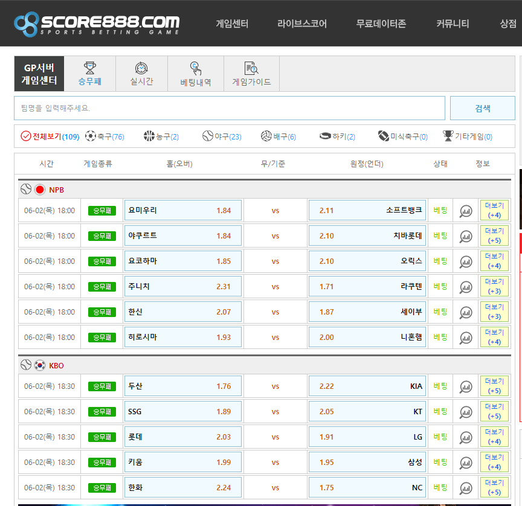Click the Japan flag next to NPB
The image size is (522, 506).
(40, 190)
